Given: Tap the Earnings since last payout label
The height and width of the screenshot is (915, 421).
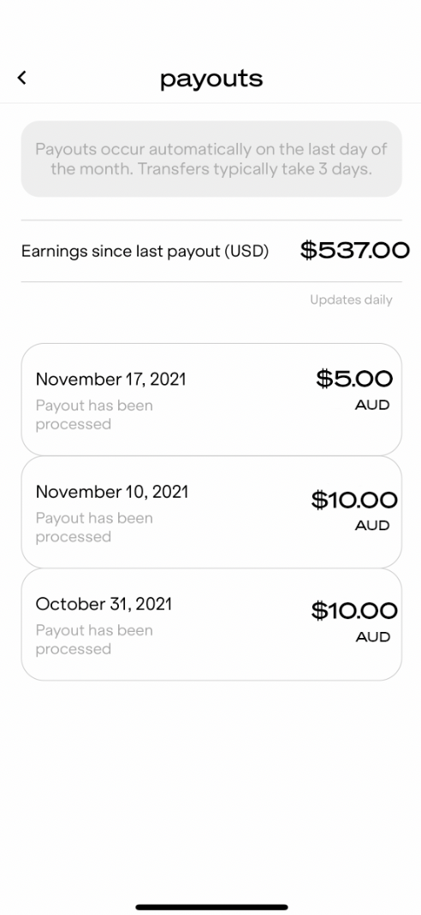Looking at the screenshot, I should pos(145,251).
